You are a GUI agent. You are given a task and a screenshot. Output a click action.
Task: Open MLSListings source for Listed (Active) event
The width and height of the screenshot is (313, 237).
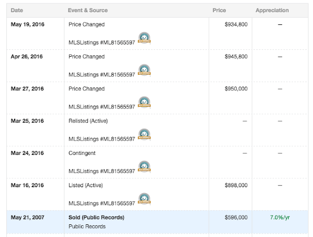click(x=102, y=204)
